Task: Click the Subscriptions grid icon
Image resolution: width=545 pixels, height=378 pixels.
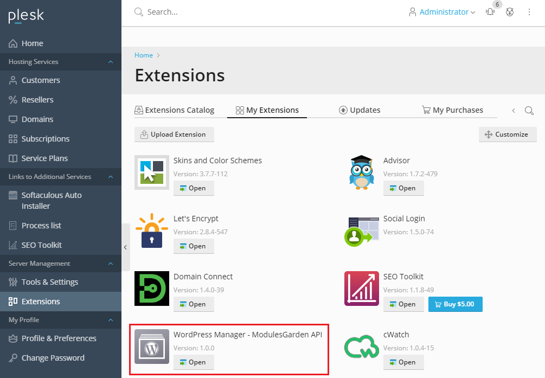Action: pyautogui.click(x=13, y=139)
